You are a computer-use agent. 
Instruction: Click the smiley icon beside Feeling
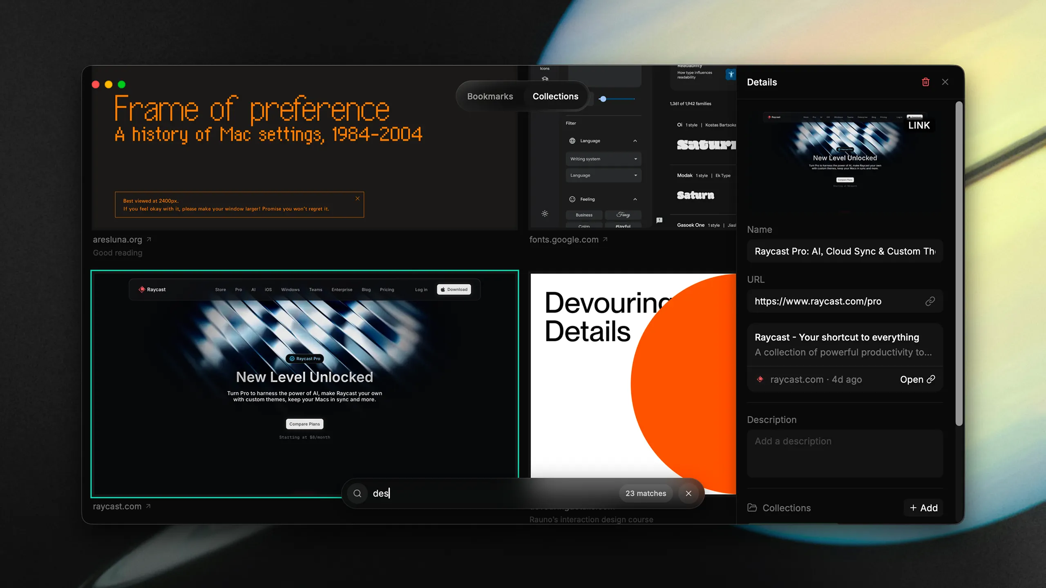tap(572, 199)
